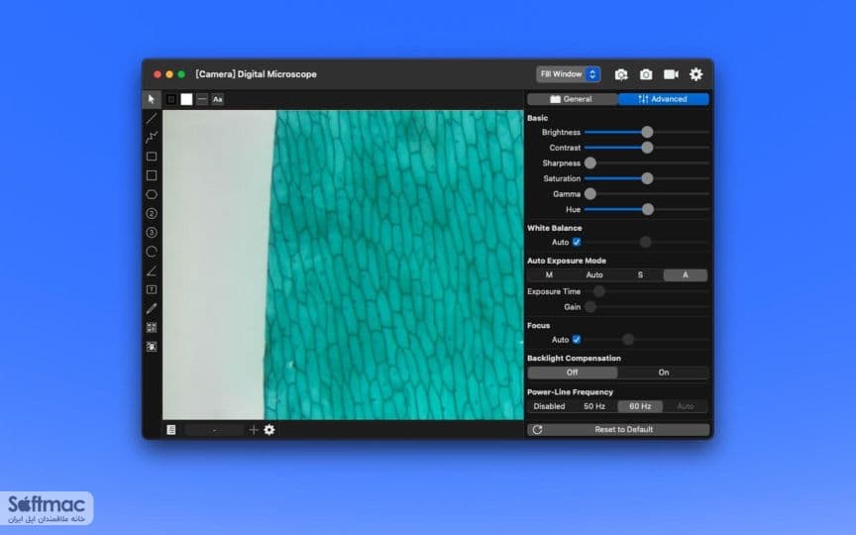The image size is (856, 535).
Task: Choose the three-point circle tool
Action: click(152, 233)
